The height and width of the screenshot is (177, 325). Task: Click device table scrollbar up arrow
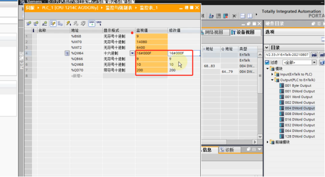point(260,55)
